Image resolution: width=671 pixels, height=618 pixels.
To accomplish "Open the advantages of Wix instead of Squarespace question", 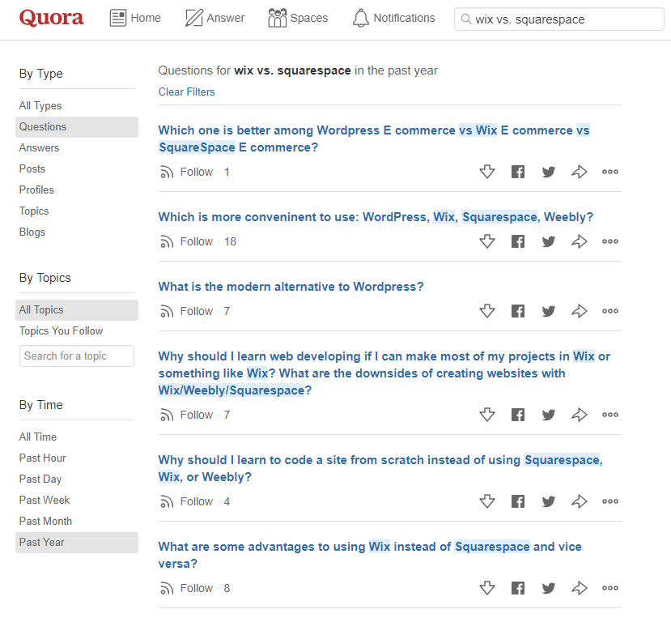I will (370, 555).
